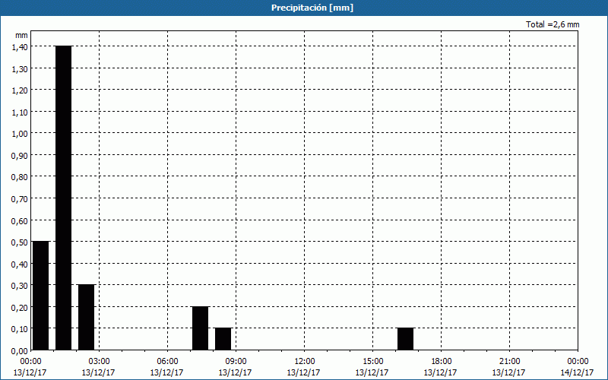Click the 06:00 time axis label
The image size is (608, 380).
(x=167, y=362)
